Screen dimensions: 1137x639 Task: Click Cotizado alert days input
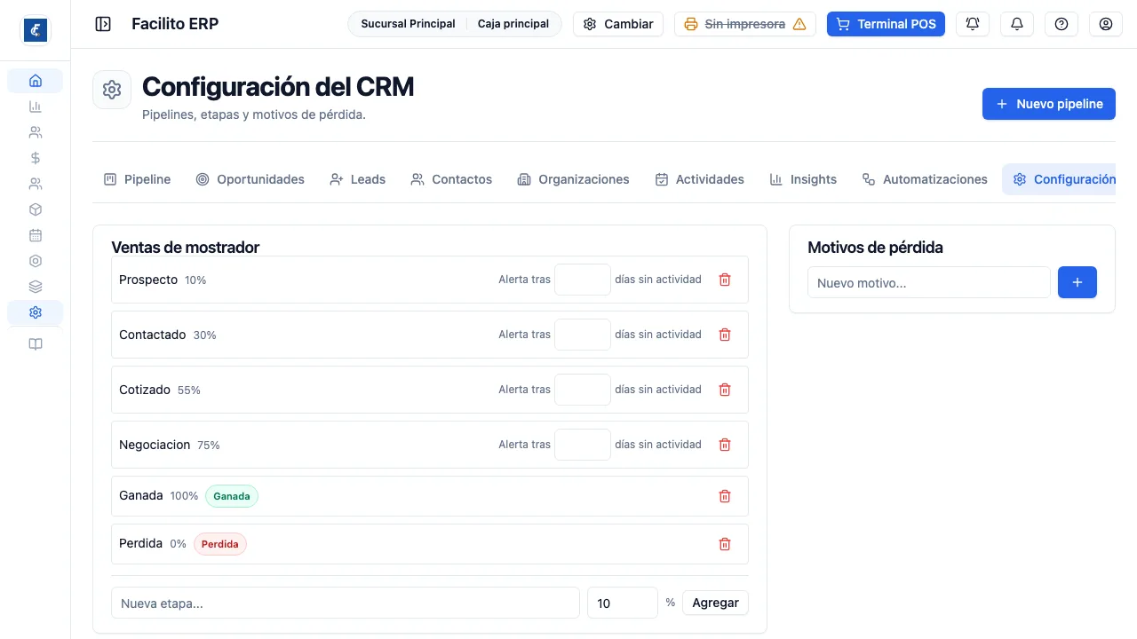point(583,390)
